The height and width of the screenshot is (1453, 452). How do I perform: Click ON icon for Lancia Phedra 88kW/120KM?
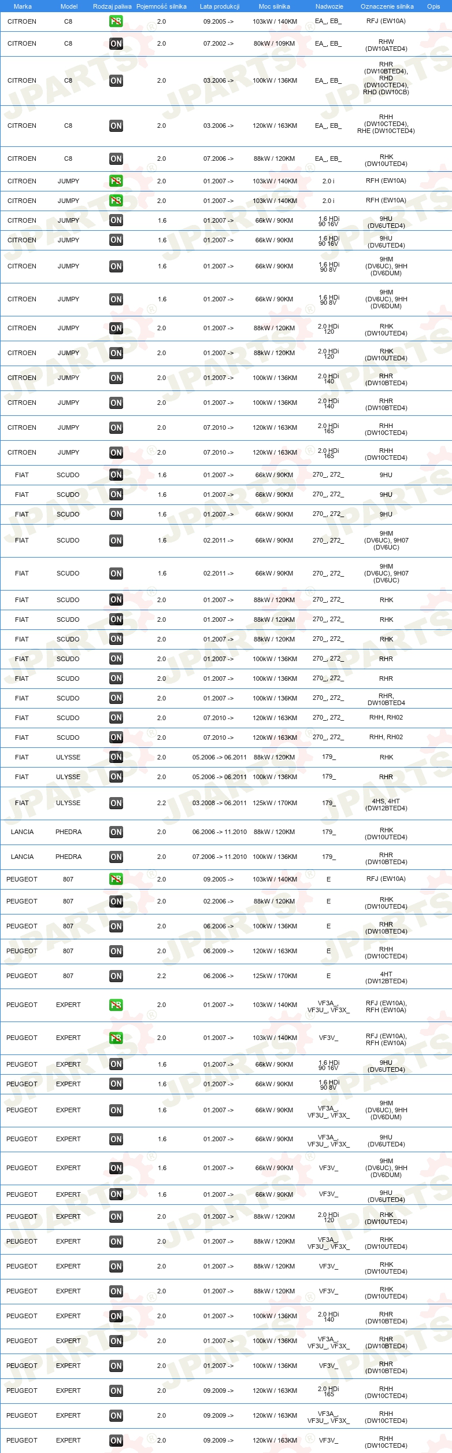coord(116,832)
